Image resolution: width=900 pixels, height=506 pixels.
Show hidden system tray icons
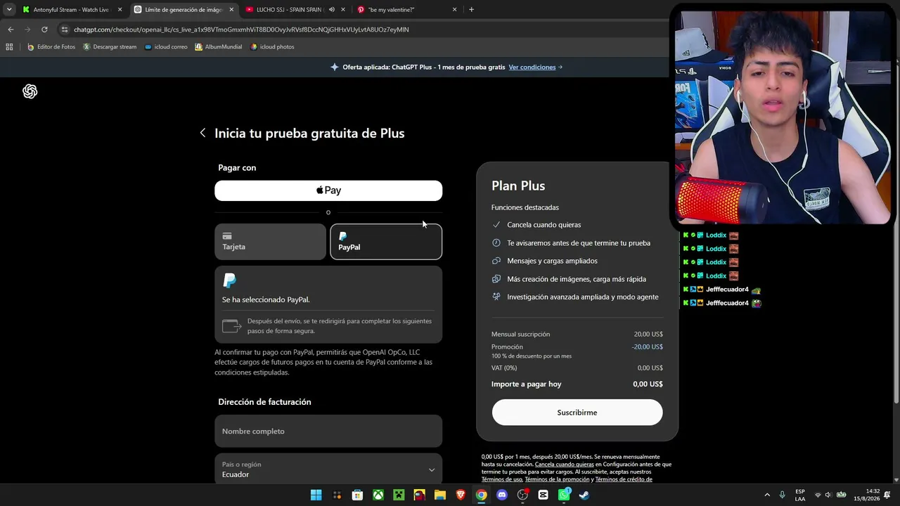pos(766,495)
